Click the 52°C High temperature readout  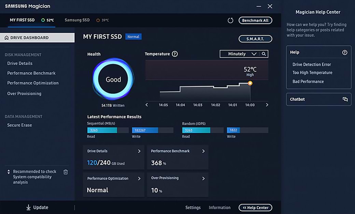coord(250,71)
